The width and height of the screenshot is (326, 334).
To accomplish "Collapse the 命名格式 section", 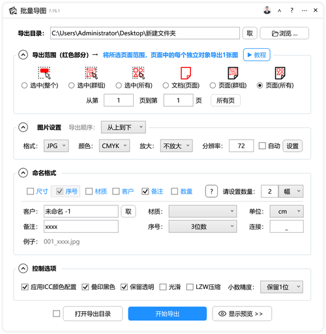I will tap(23, 173).
